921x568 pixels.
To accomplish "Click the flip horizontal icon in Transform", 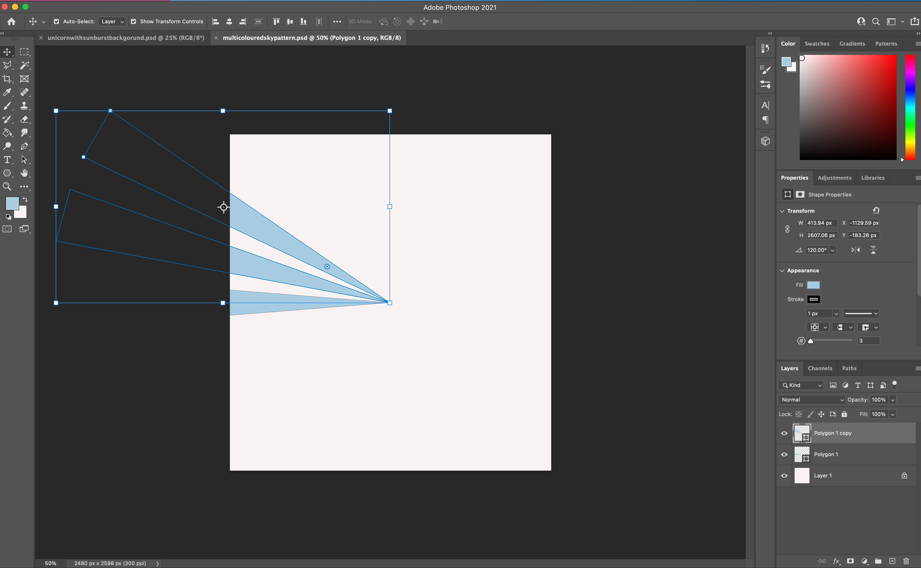I will click(x=856, y=250).
